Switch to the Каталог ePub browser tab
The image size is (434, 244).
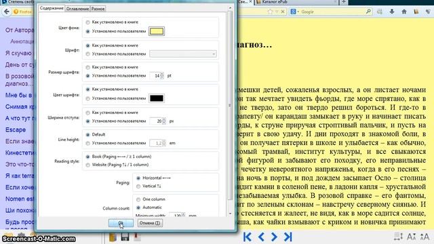pos(296,2)
